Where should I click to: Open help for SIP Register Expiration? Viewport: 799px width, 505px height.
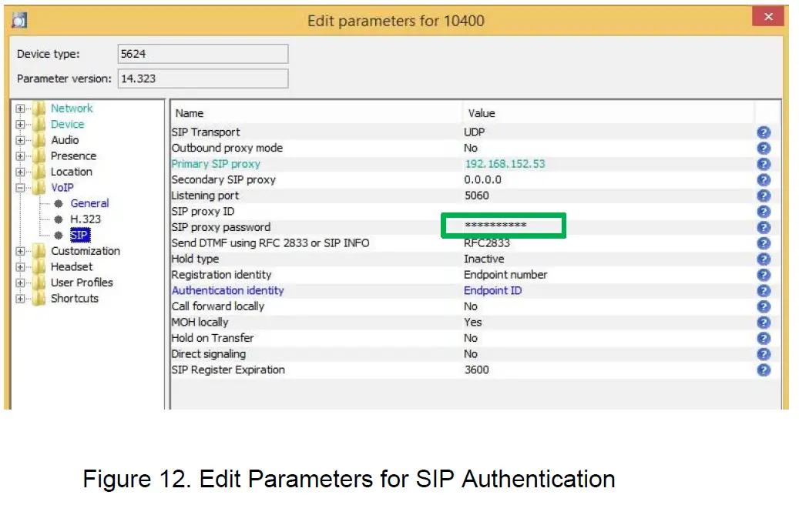pyautogui.click(x=764, y=370)
